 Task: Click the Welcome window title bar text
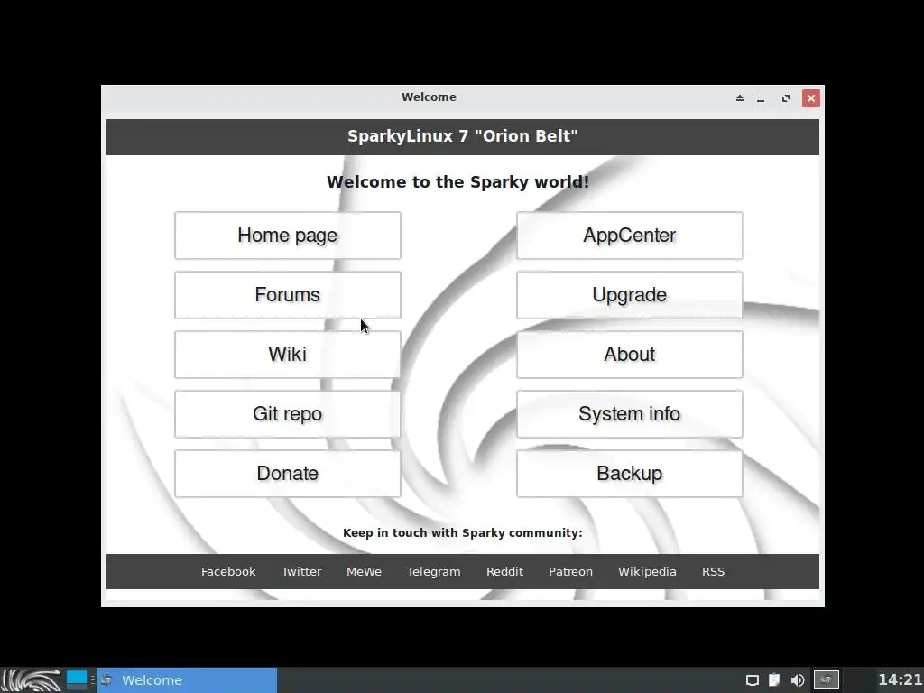429,97
